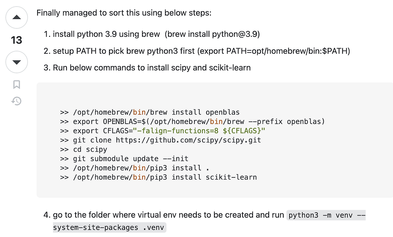The width and height of the screenshot is (393, 237).
Task: Click the inline python3 venv code snippet
Action: [x=325, y=215]
